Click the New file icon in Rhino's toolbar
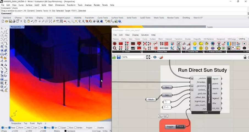This screenshot has width=249, height=132. pyautogui.click(x=3, y=21)
